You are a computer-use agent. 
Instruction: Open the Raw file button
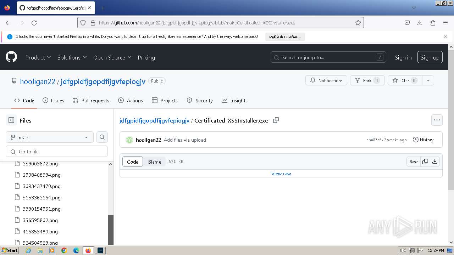(x=414, y=161)
